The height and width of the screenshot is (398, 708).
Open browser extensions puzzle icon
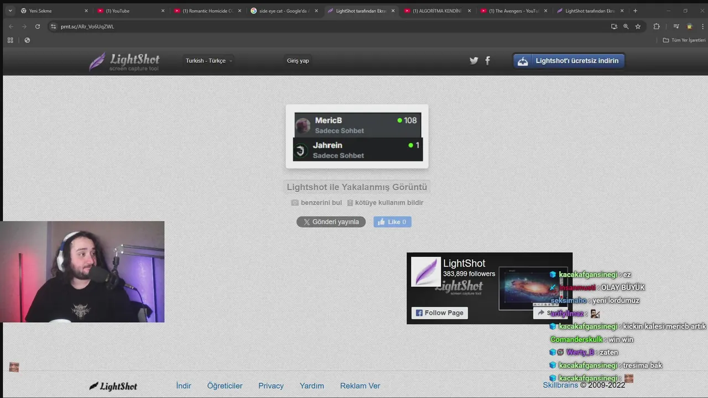(x=657, y=27)
